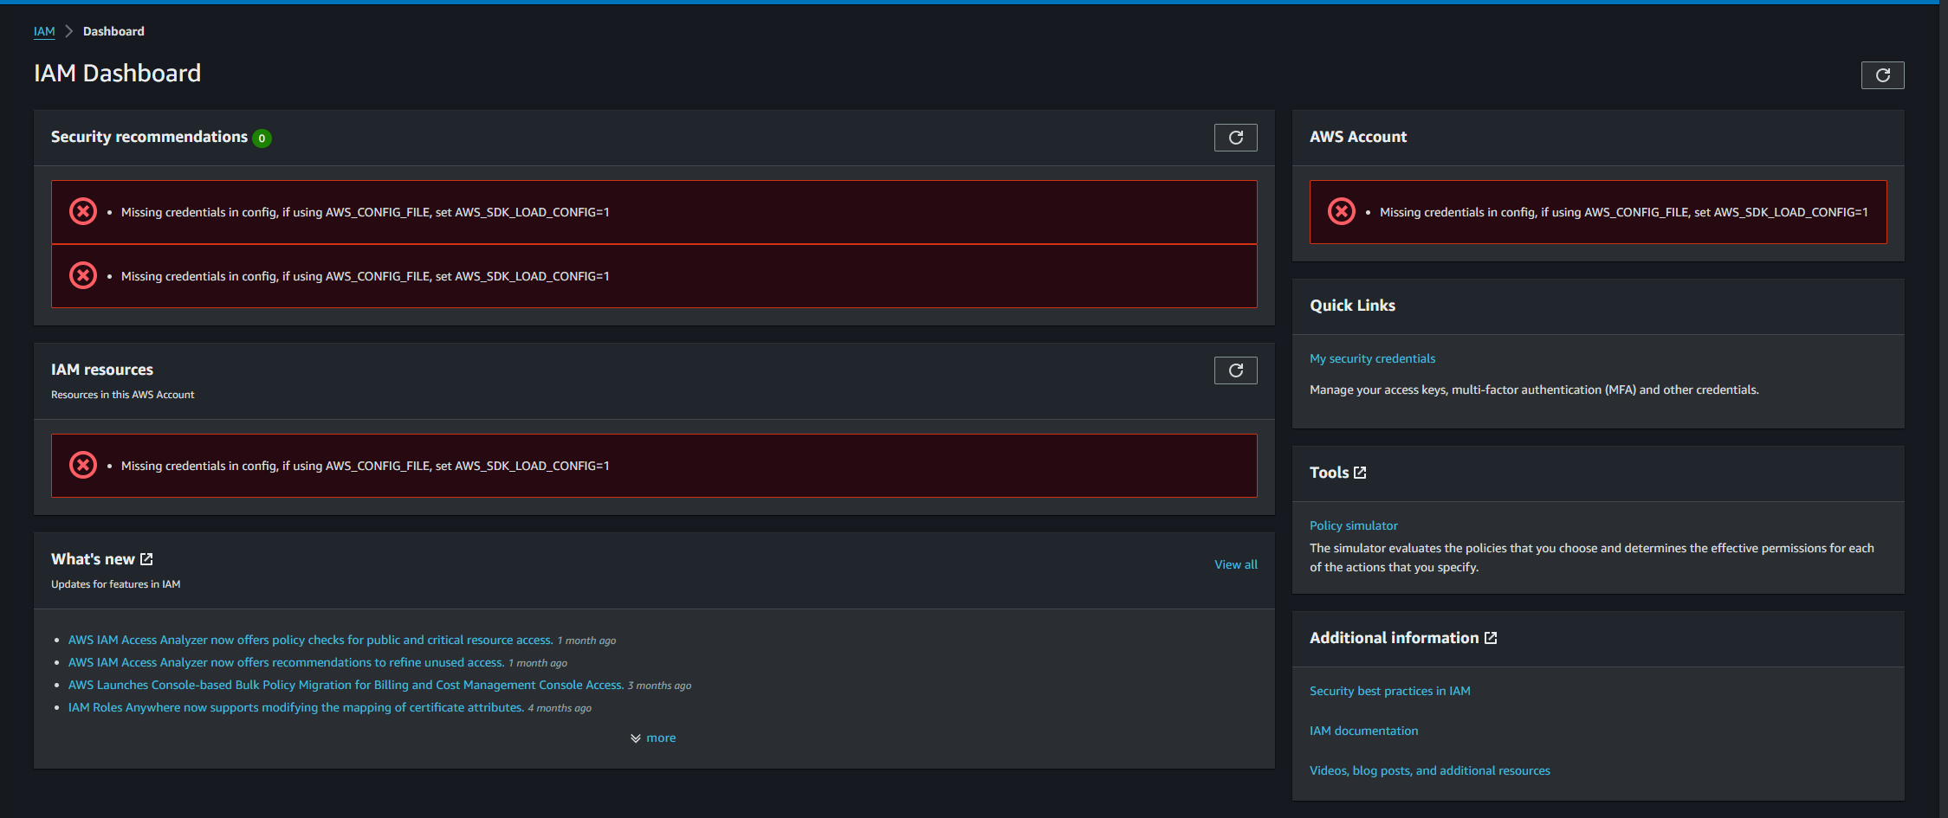
Task: Click the Additional information heading link
Action: [1394, 638]
